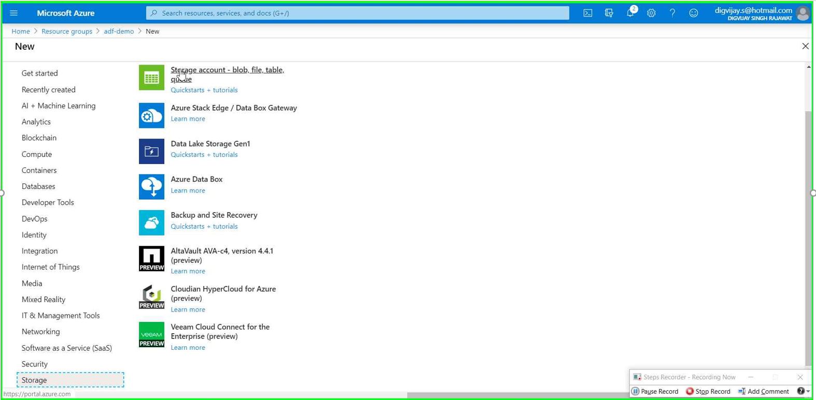Open Azure Stack Edge / Data Box Gateway title

(x=234, y=108)
